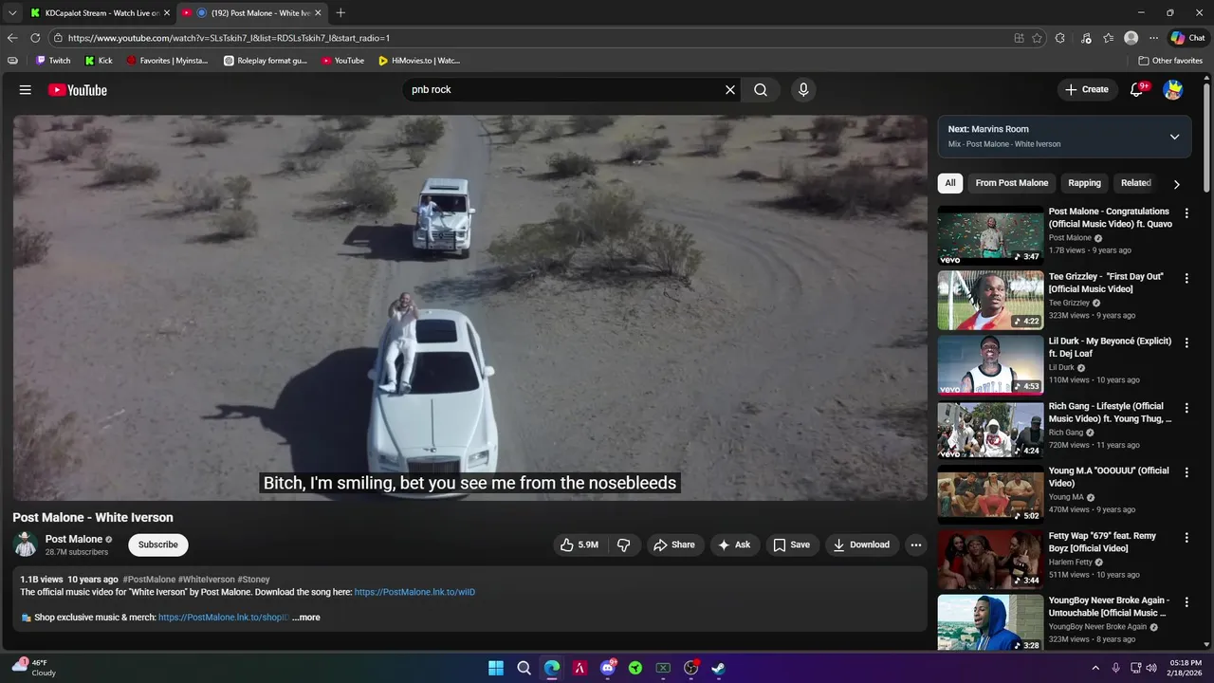Open a new browser tab
Image resolution: width=1214 pixels, height=683 pixels.
340,13
